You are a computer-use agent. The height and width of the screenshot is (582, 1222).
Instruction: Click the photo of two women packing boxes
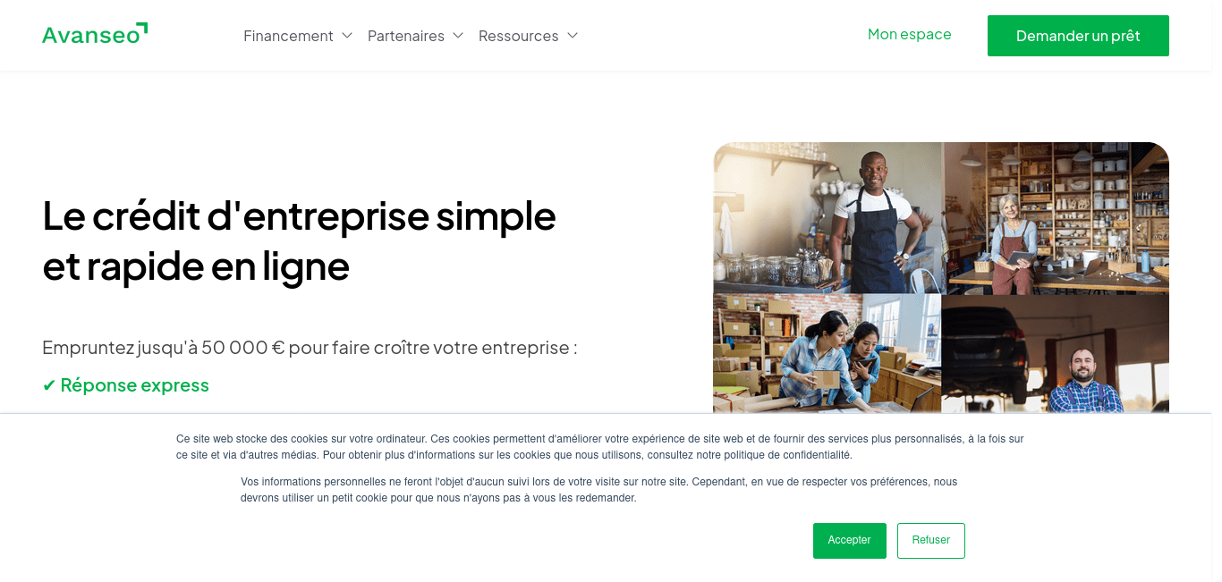point(827,353)
